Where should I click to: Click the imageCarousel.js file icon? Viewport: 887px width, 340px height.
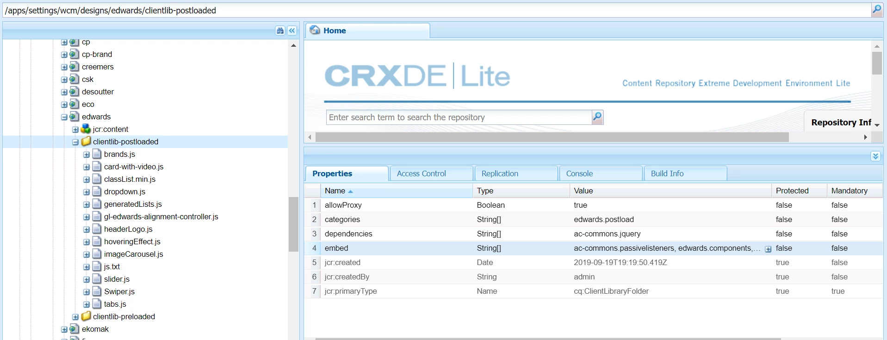pos(97,254)
